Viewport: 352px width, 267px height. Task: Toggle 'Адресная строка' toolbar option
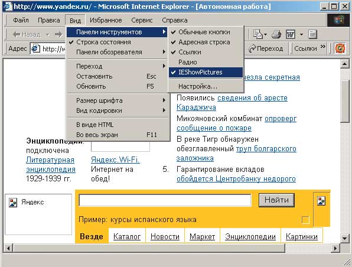pyautogui.click(x=206, y=42)
